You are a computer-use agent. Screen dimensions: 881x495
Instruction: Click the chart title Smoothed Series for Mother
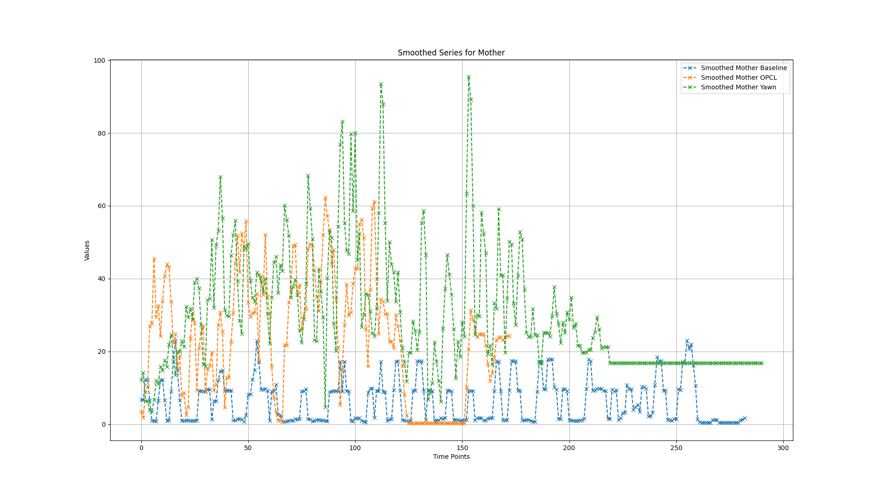(x=451, y=53)
